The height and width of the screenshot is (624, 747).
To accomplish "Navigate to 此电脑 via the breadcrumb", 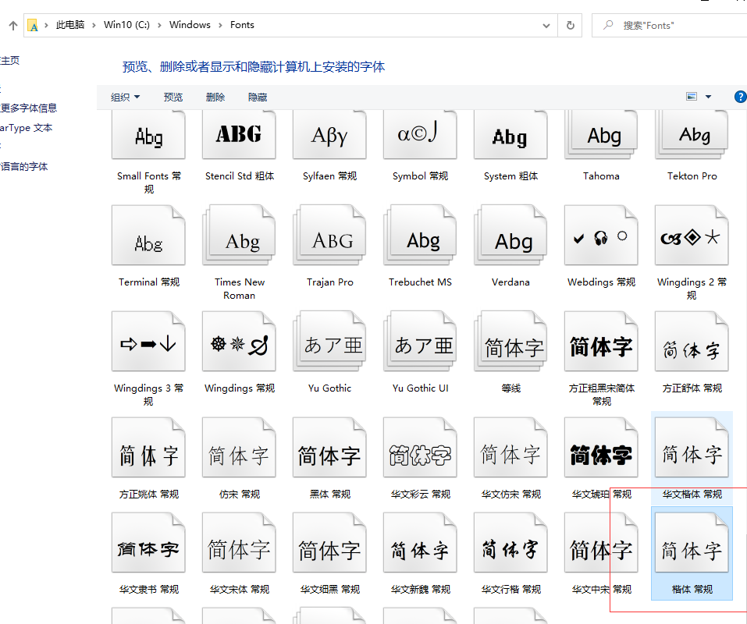I will tap(69, 24).
